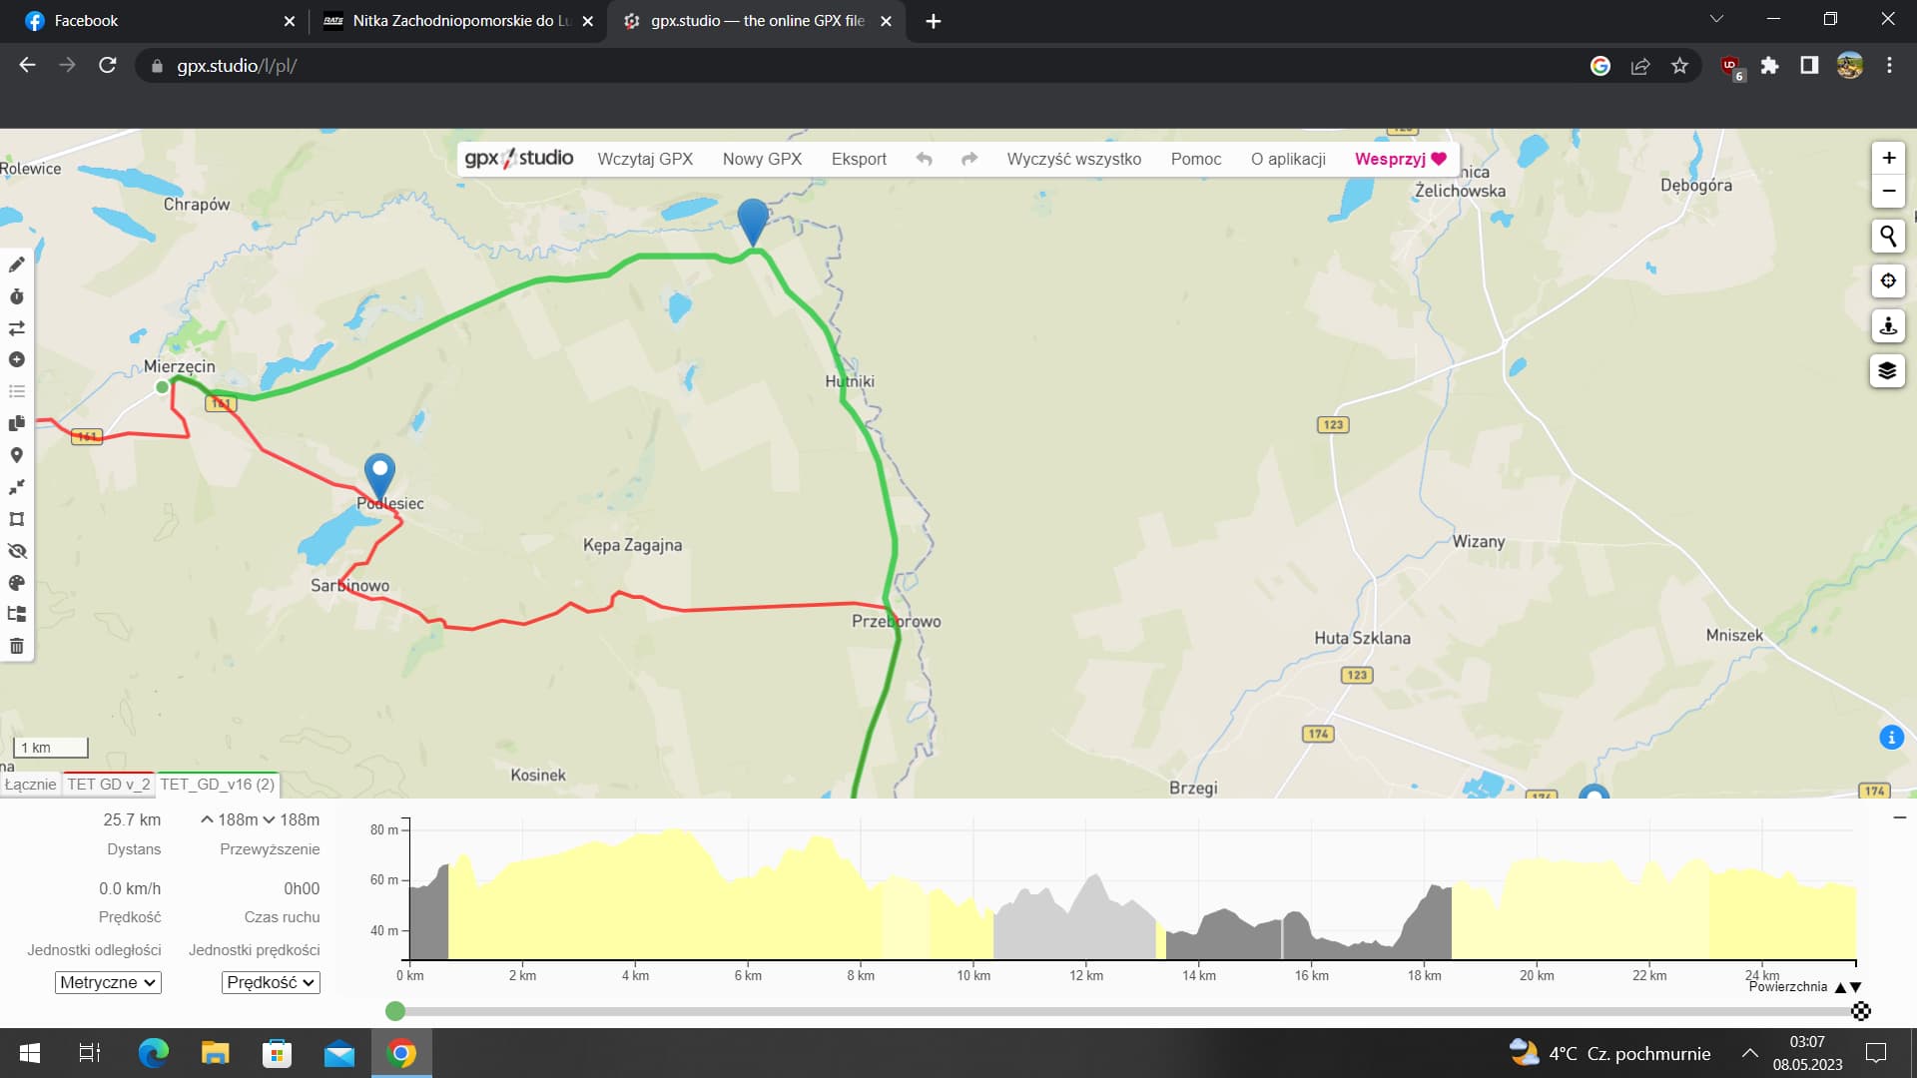
Task: Show hidden system tray icons chevron
Action: pyautogui.click(x=1749, y=1053)
